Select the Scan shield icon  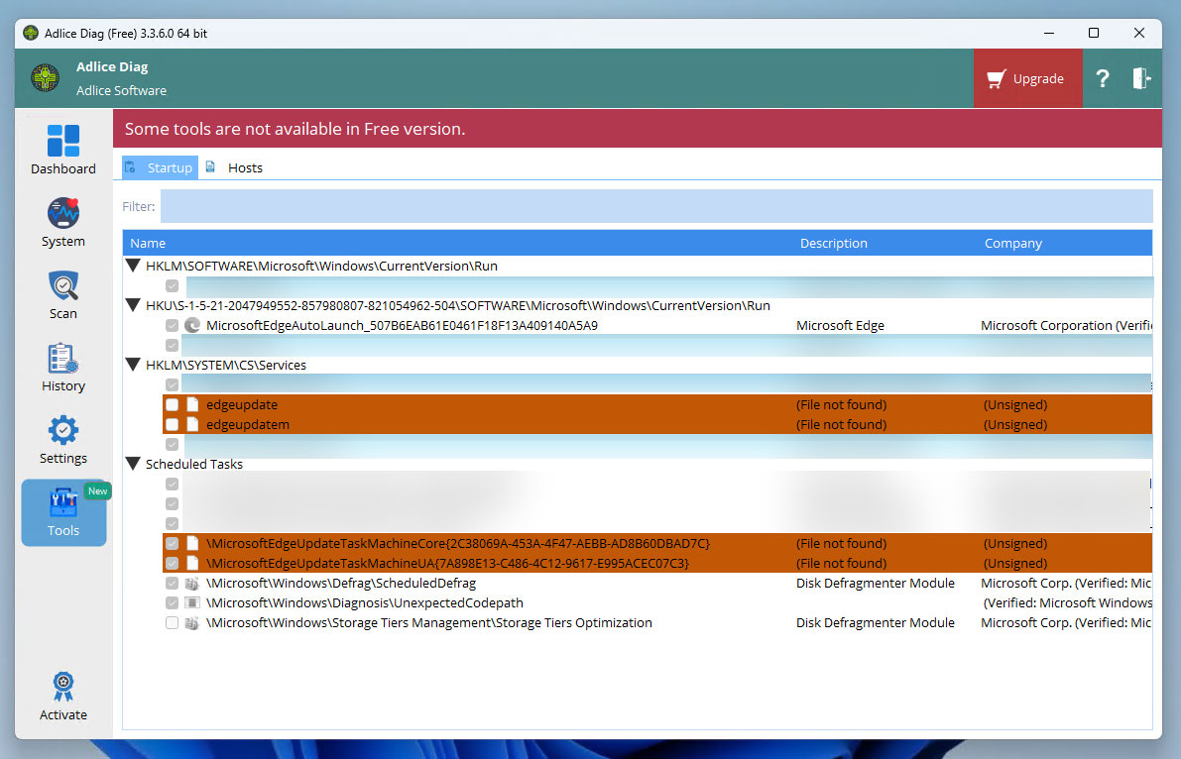pos(62,286)
